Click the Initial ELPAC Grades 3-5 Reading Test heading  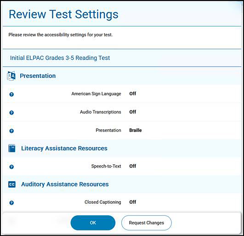[60, 58]
